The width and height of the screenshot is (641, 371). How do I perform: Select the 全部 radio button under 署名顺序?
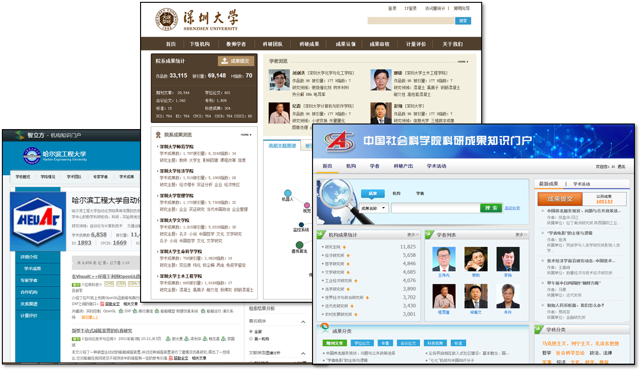[x=251, y=331]
